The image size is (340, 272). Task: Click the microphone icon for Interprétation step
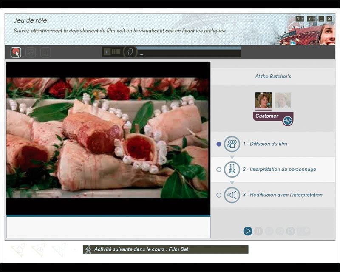click(x=232, y=170)
